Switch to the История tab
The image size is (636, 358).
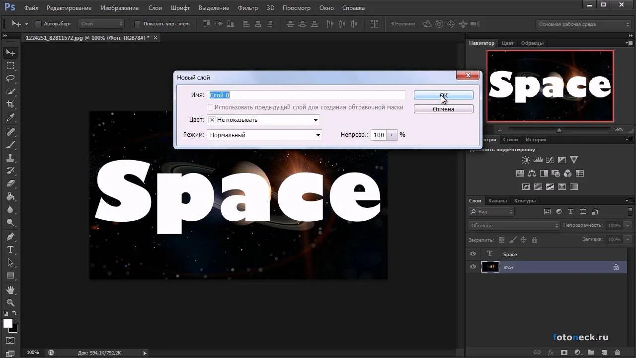coord(536,139)
